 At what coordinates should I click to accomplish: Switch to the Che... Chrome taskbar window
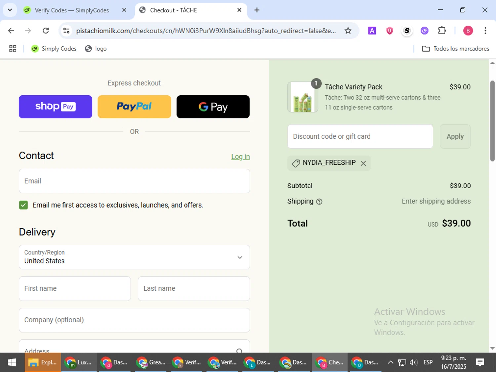point(330,362)
